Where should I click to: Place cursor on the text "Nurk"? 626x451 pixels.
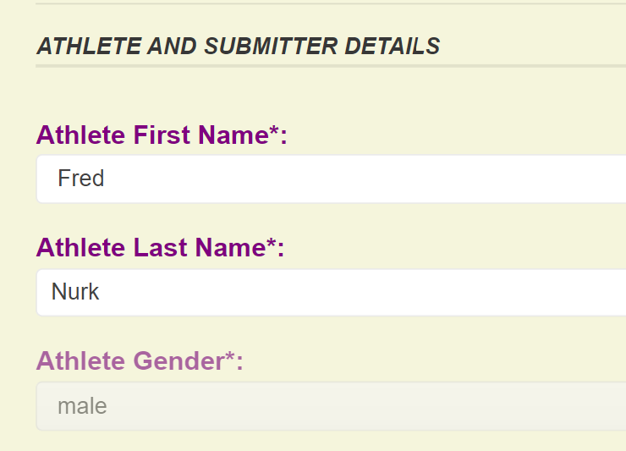75,292
